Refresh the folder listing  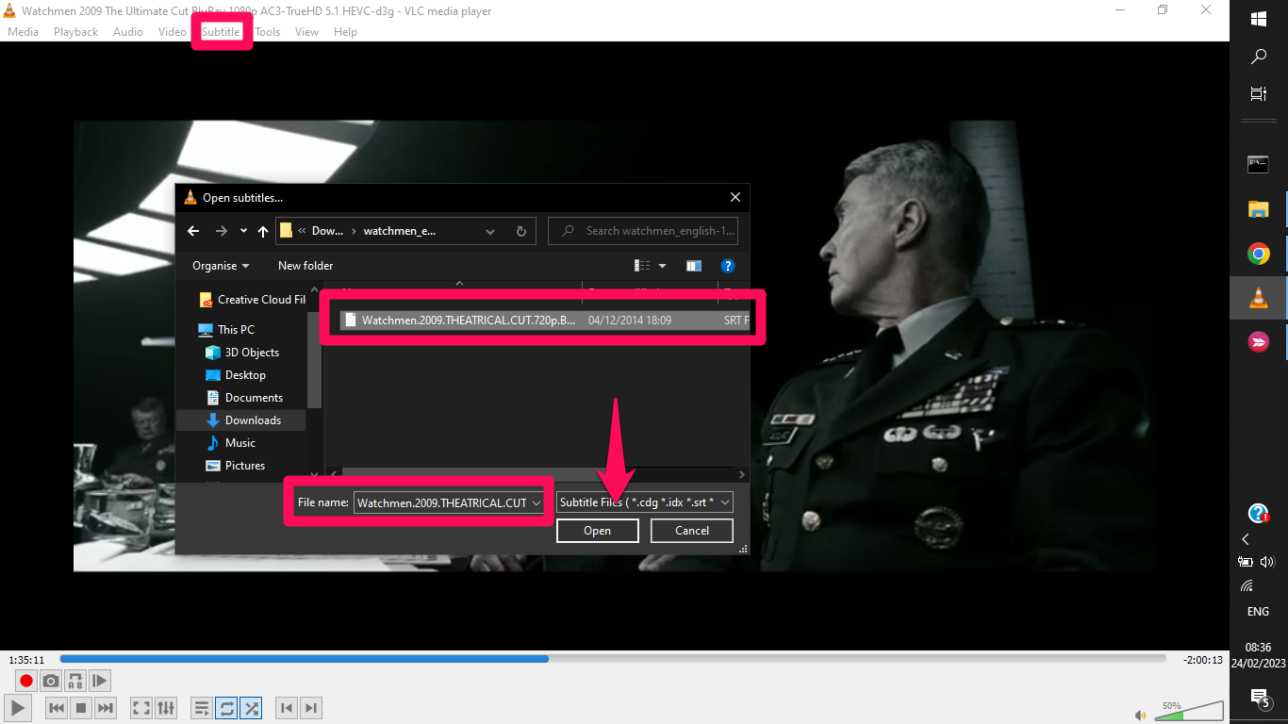click(x=520, y=231)
